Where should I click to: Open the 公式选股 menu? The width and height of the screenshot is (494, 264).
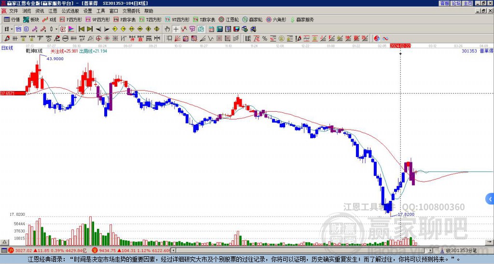(x=70, y=11)
